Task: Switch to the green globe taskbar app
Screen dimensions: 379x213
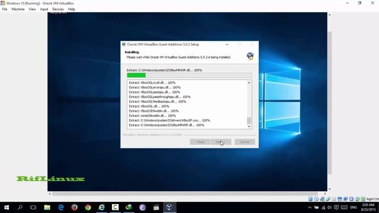Action: tap(129, 208)
